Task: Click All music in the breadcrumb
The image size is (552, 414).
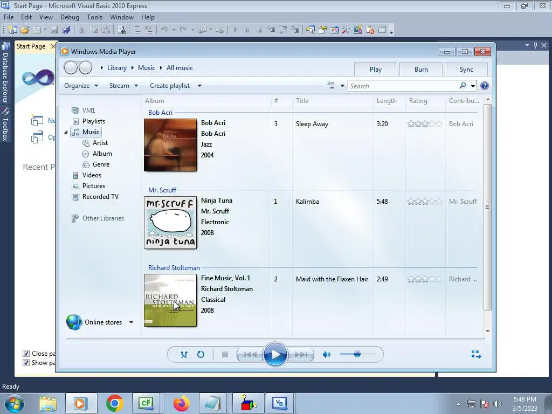Action: click(180, 67)
